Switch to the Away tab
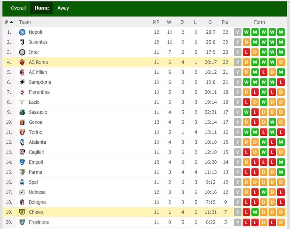This screenshot has height=229, width=290. coord(63,8)
